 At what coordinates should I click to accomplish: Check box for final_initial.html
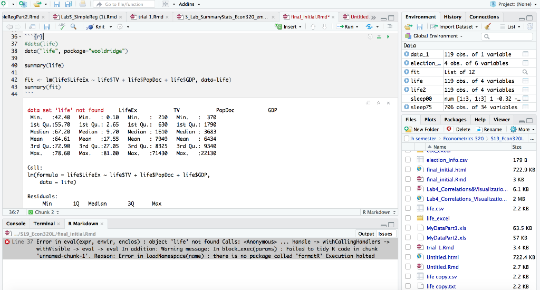(x=408, y=169)
